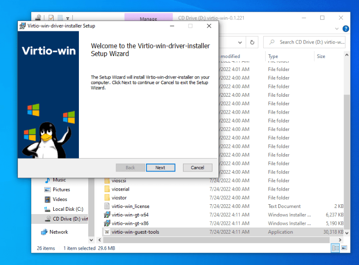This screenshot has width=359, height=265.
Task: Open the Customize Quick Access Toolbar dropdown
Action: coord(68,18)
